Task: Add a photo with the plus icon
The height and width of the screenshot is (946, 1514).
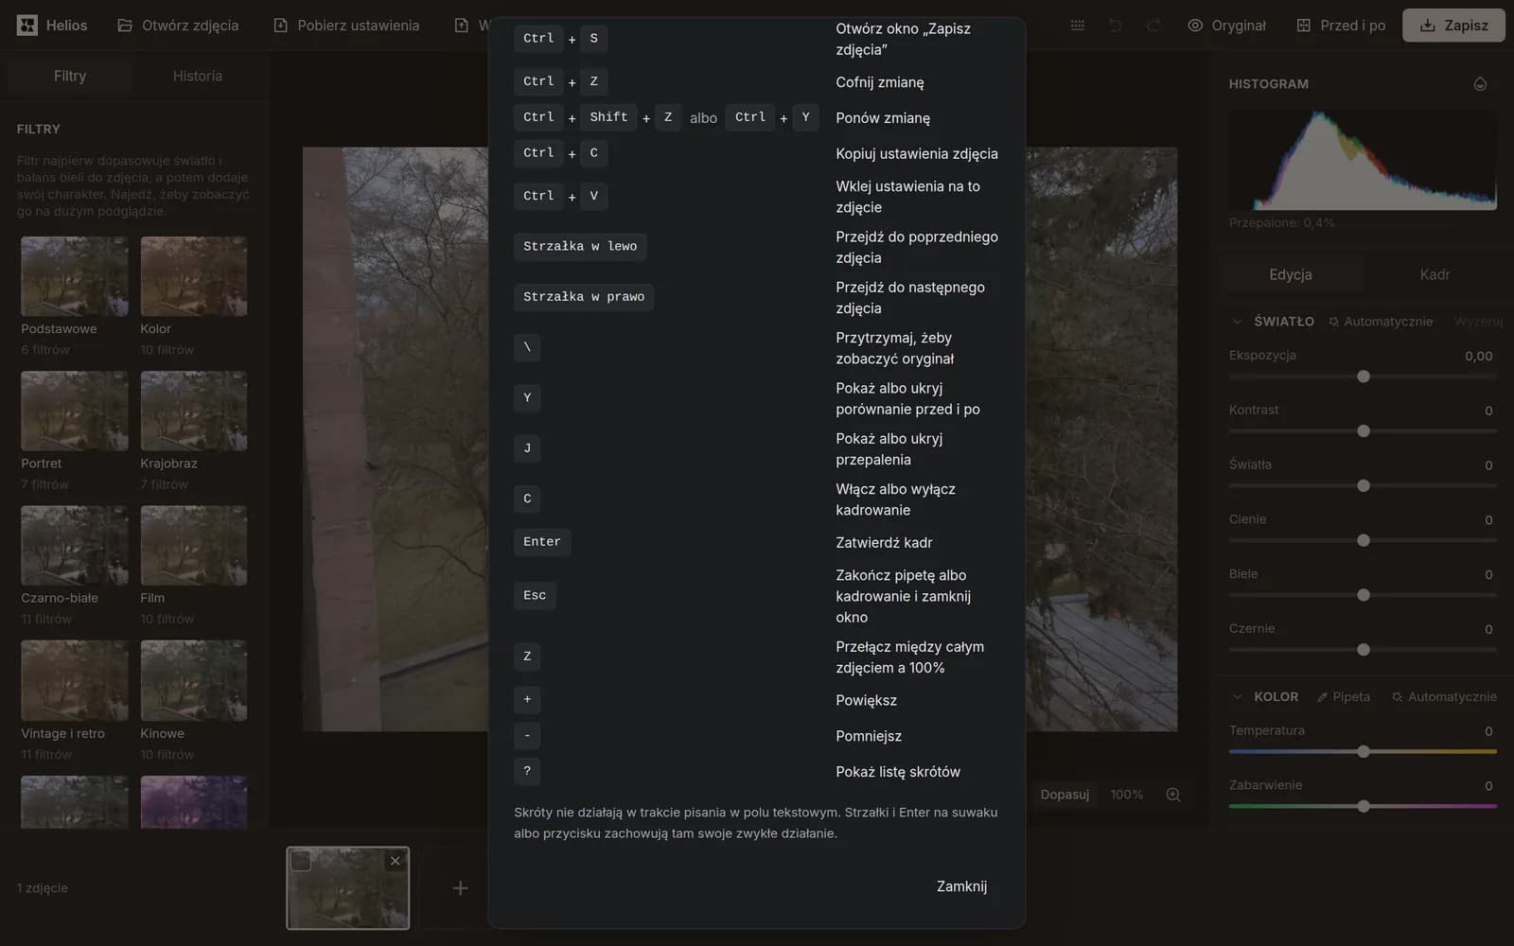Action: [460, 888]
